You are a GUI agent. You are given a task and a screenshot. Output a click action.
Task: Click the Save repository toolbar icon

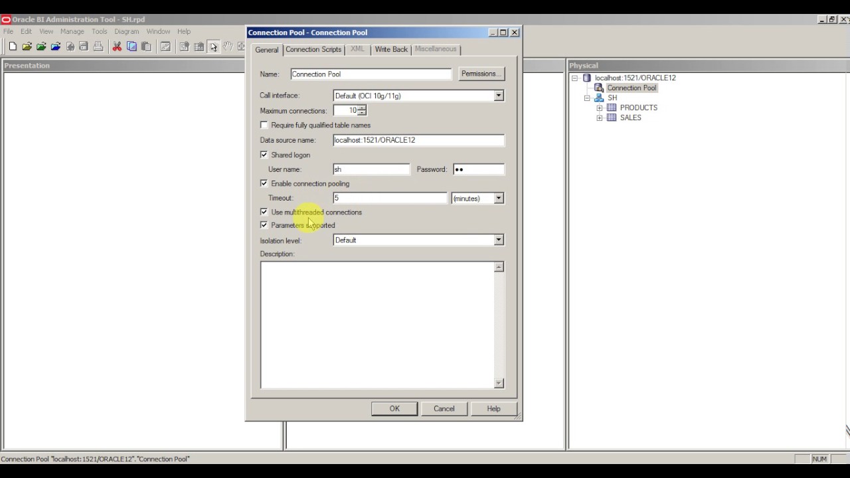pos(84,46)
